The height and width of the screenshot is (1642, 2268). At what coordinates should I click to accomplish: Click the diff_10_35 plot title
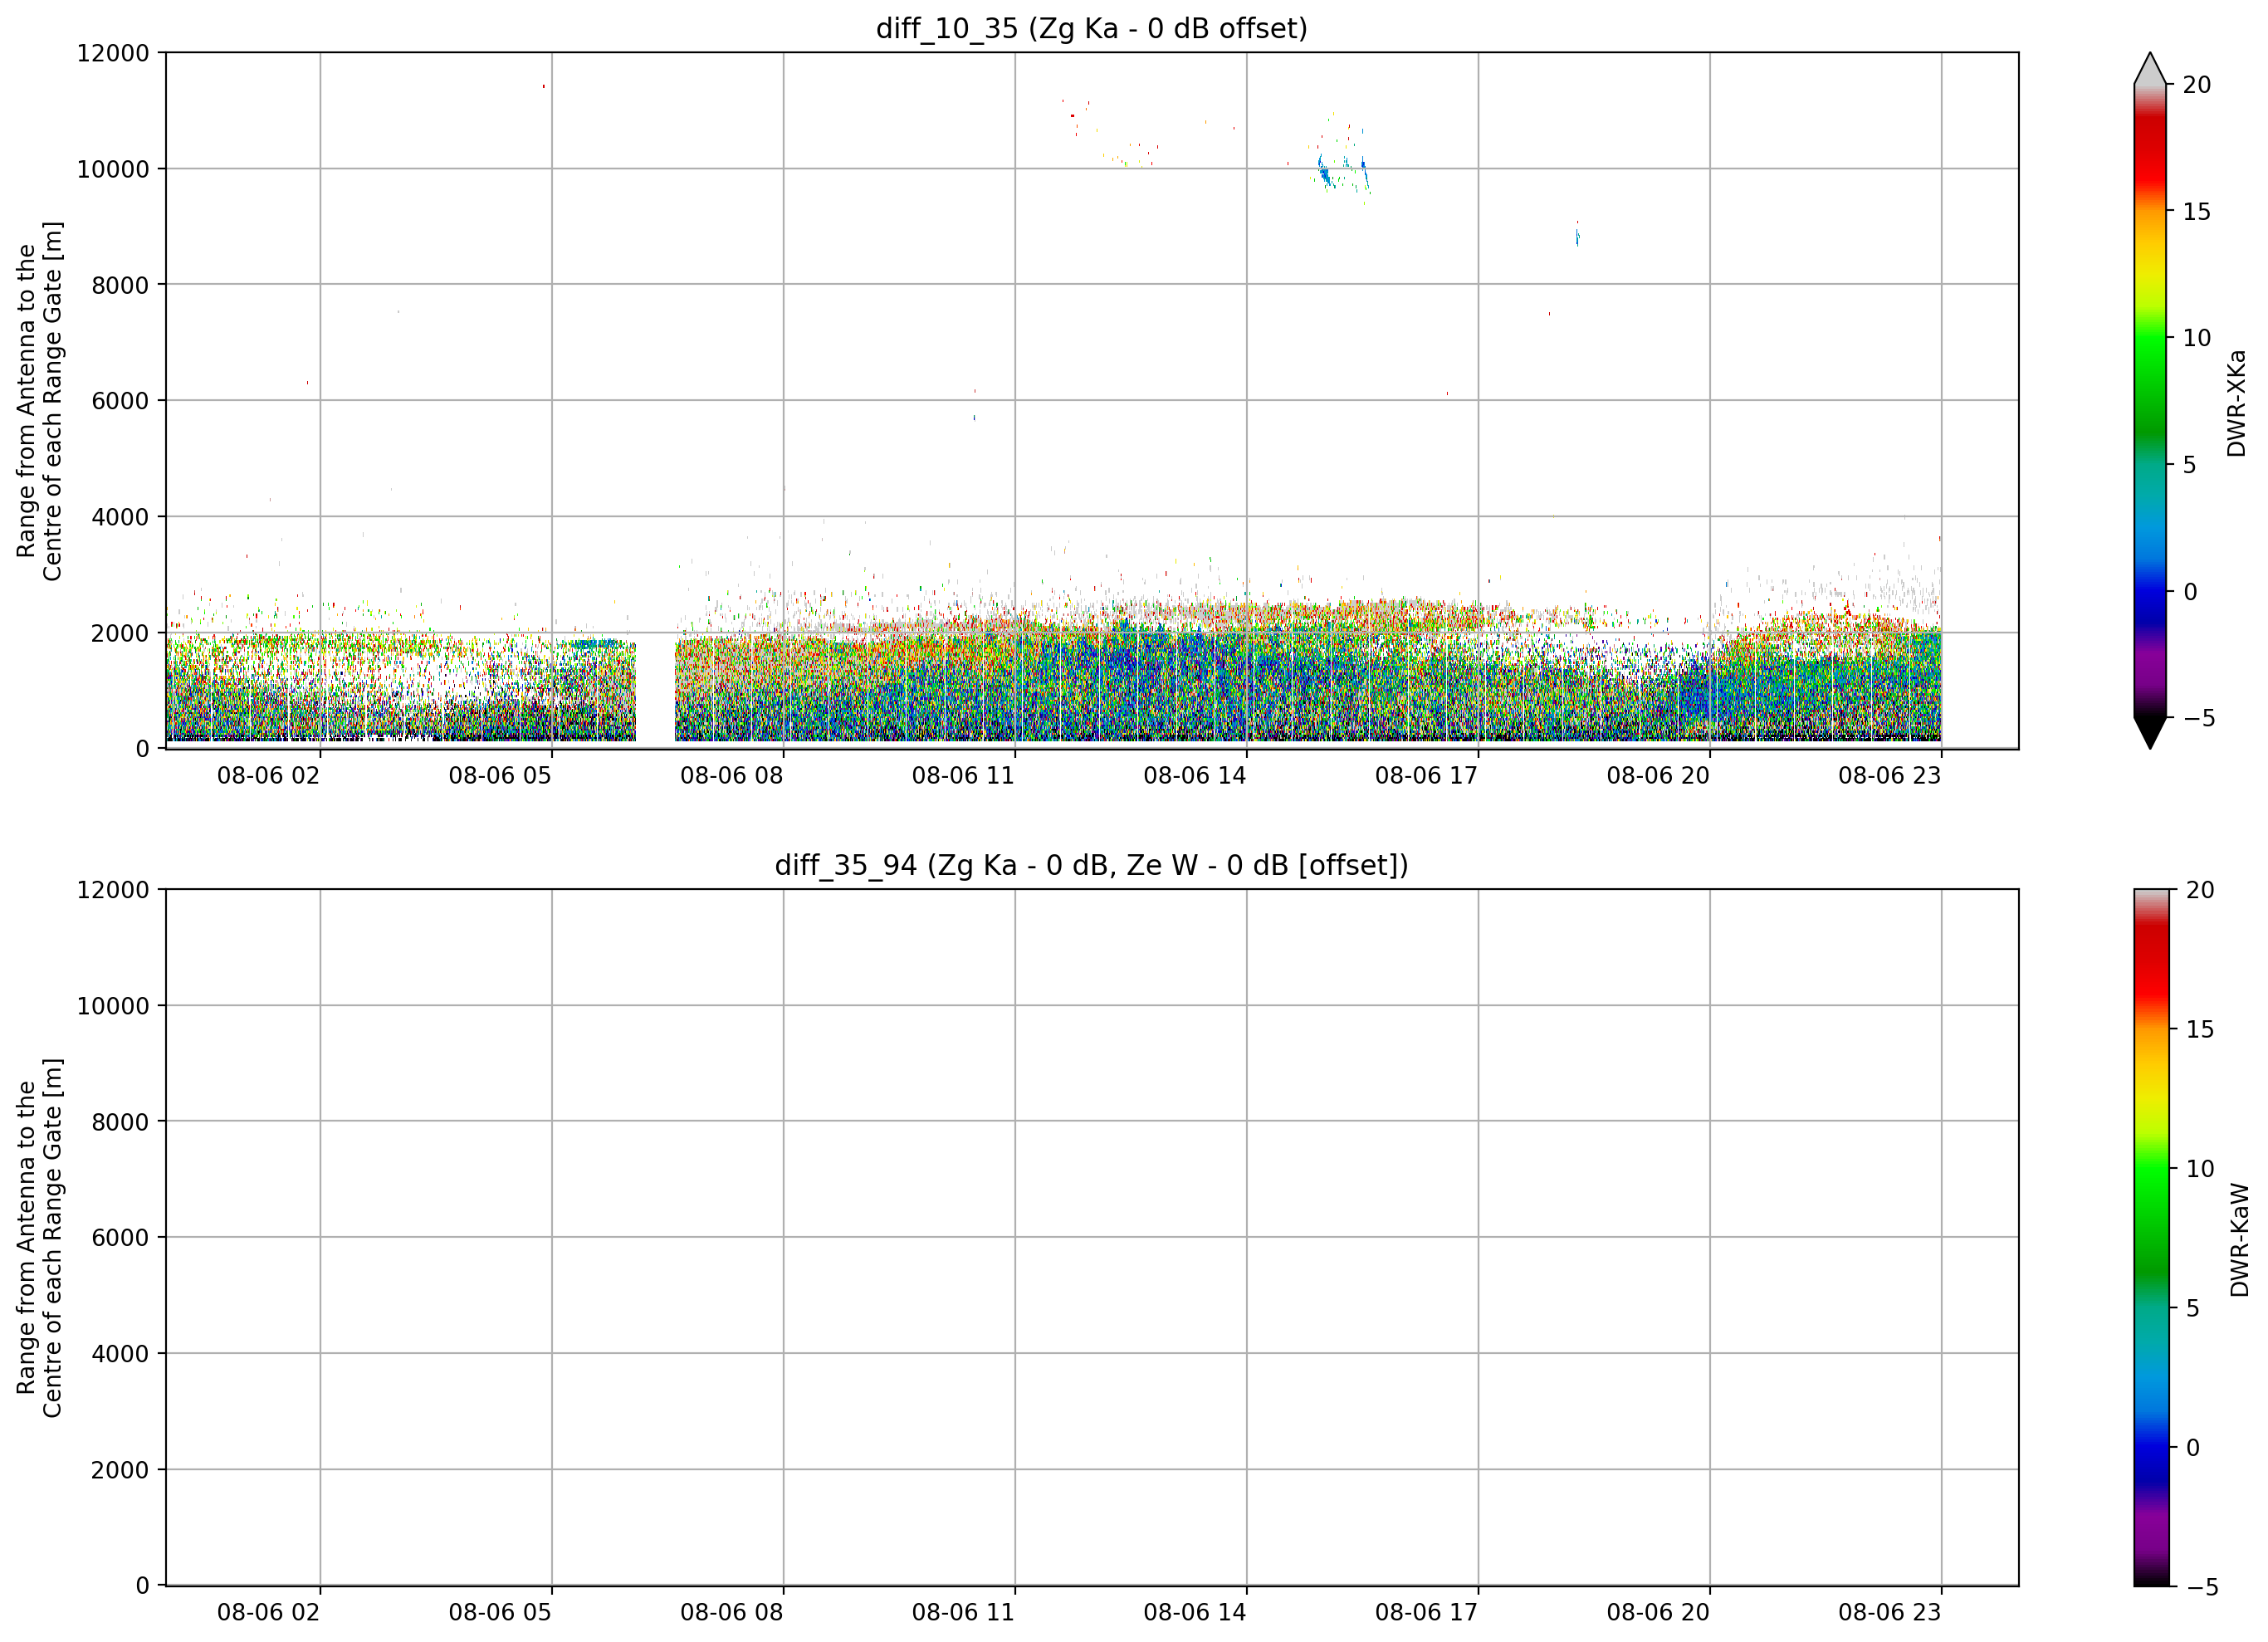coord(1091,28)
